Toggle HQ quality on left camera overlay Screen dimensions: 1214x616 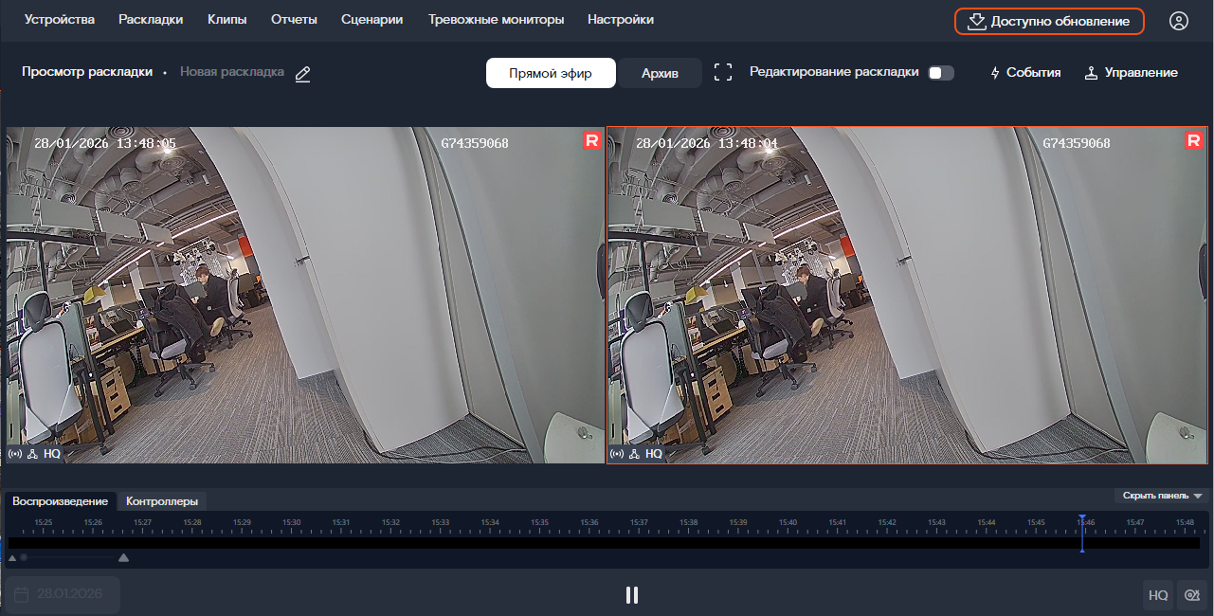52,454
